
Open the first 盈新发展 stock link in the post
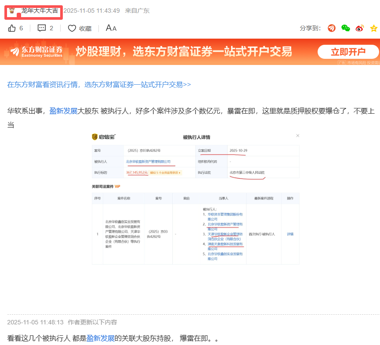pos(63,111)
